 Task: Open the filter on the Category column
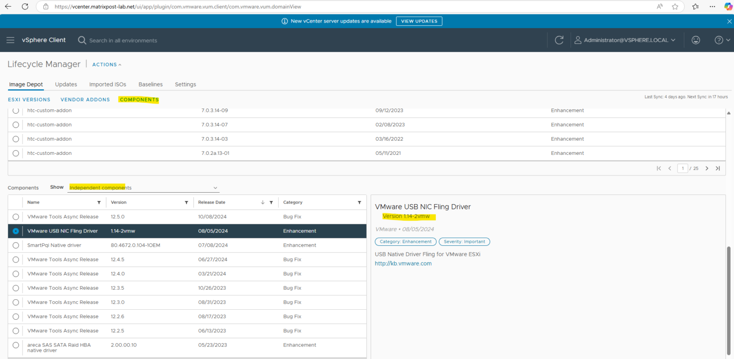(359, 202)
